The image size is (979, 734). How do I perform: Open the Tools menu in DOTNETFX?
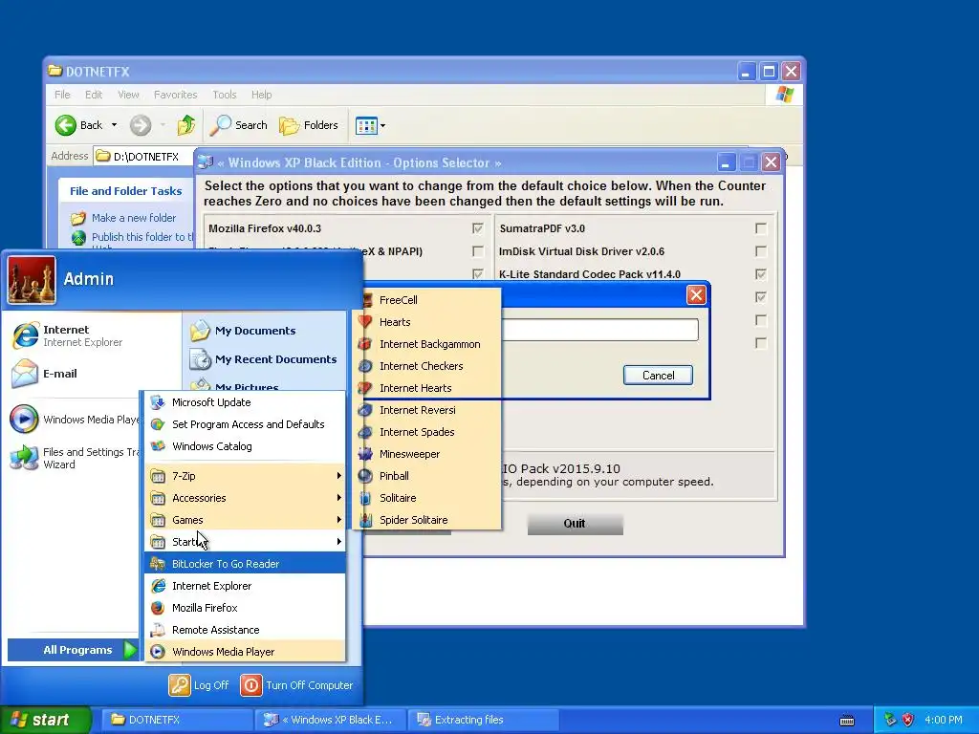pyautogui.click(x=224, y=95)
